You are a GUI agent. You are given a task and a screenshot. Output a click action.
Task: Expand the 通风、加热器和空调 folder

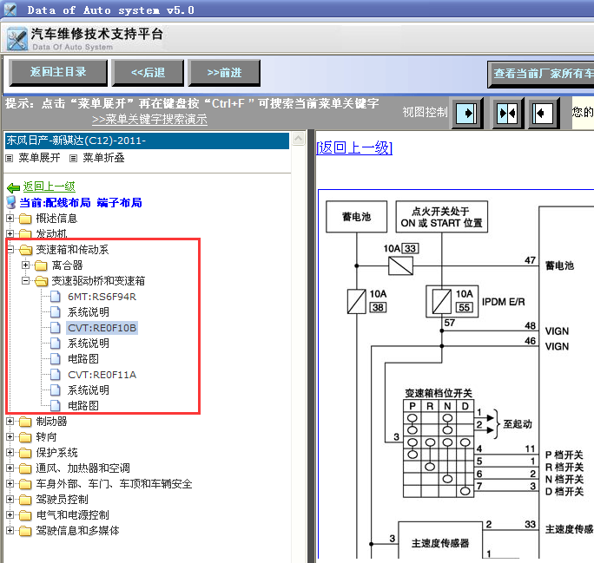pos(10,468)
